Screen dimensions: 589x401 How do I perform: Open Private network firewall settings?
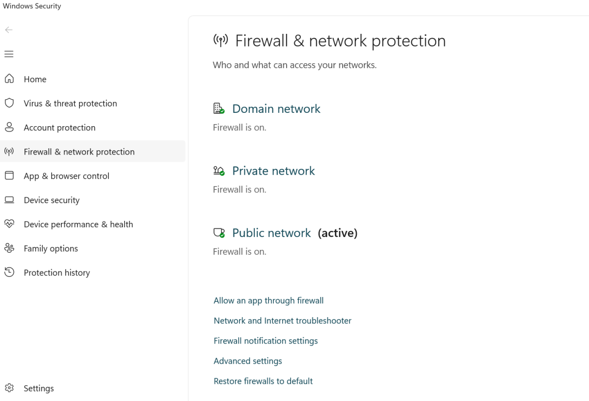(x=273, y=171)
